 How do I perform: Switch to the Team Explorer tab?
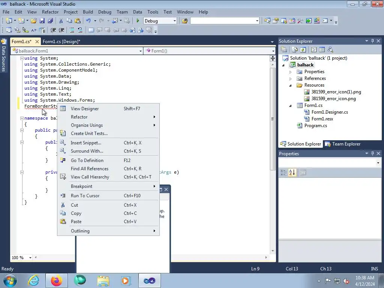click(x=343, y=144)
